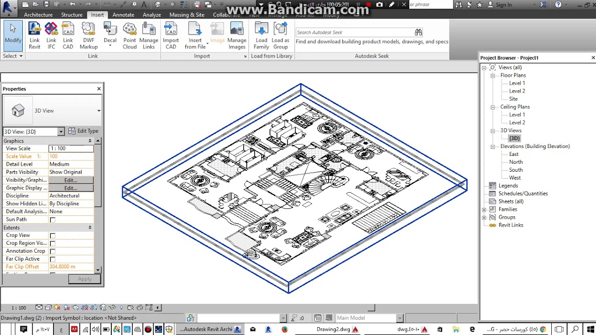Screen dimensions: 596x335
Task: Toggle the Crop Region Visible checkbox
Action: point(53,244)
